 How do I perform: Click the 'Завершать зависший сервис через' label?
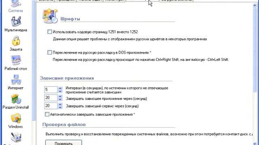click(x=102, y=106)
